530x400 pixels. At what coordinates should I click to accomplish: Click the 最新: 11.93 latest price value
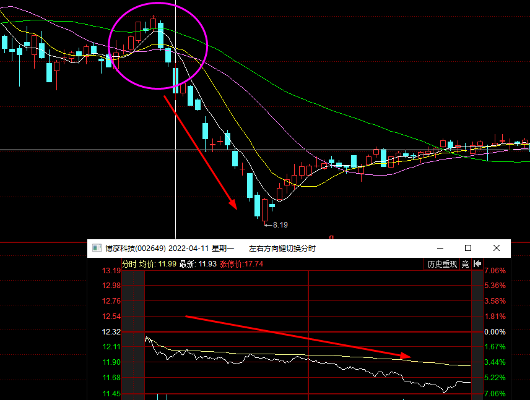pyautogui.click(x=198, y=264)
